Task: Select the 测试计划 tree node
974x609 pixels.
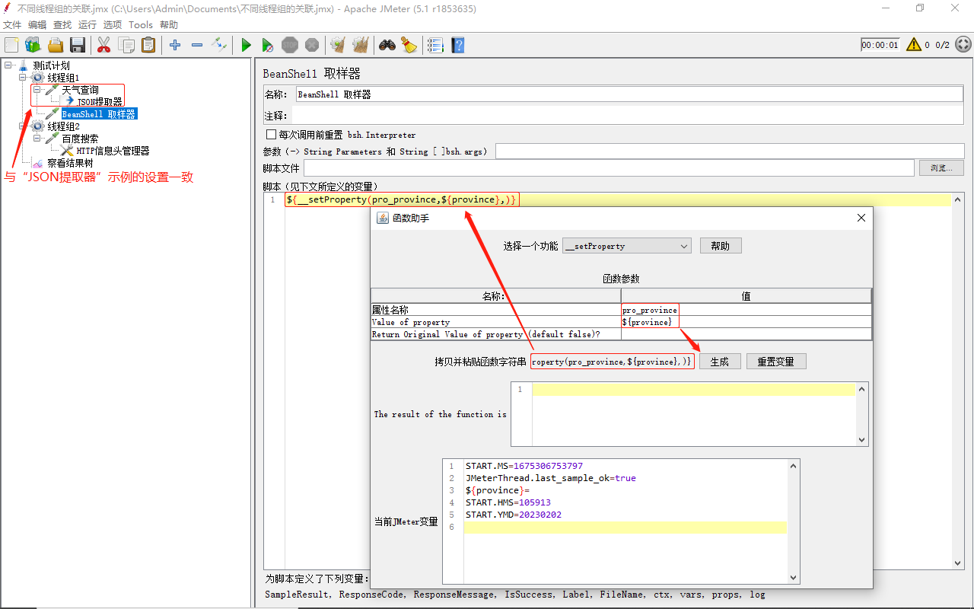Action: (x=51, y=65)
